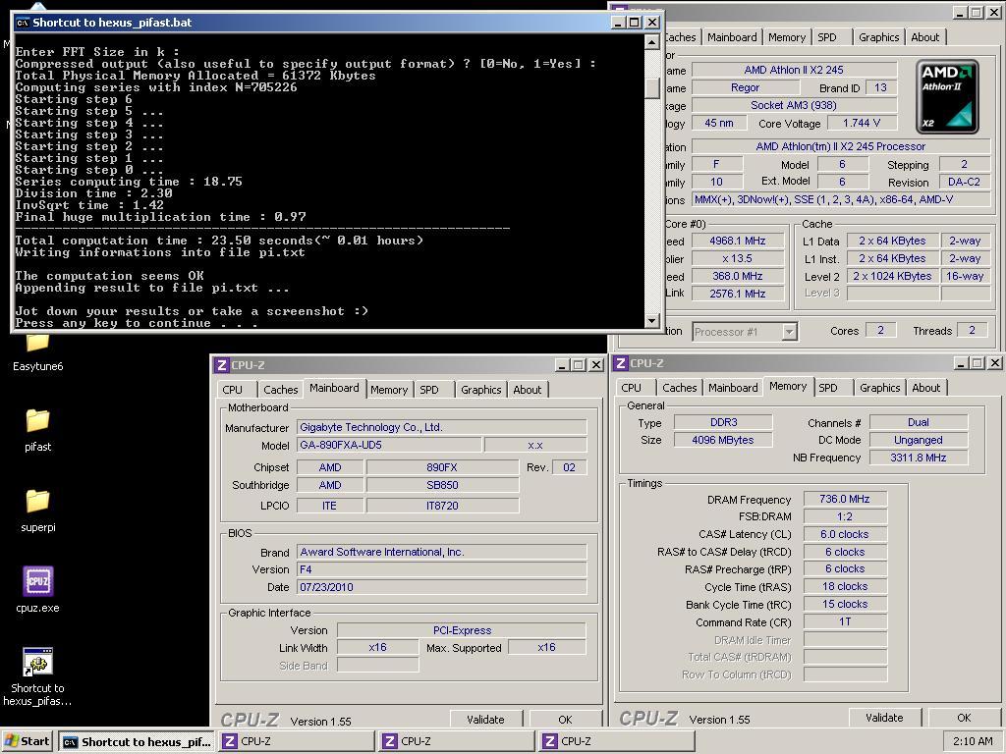Select Mainboard tab in Mainboard window

click(334, 388)
